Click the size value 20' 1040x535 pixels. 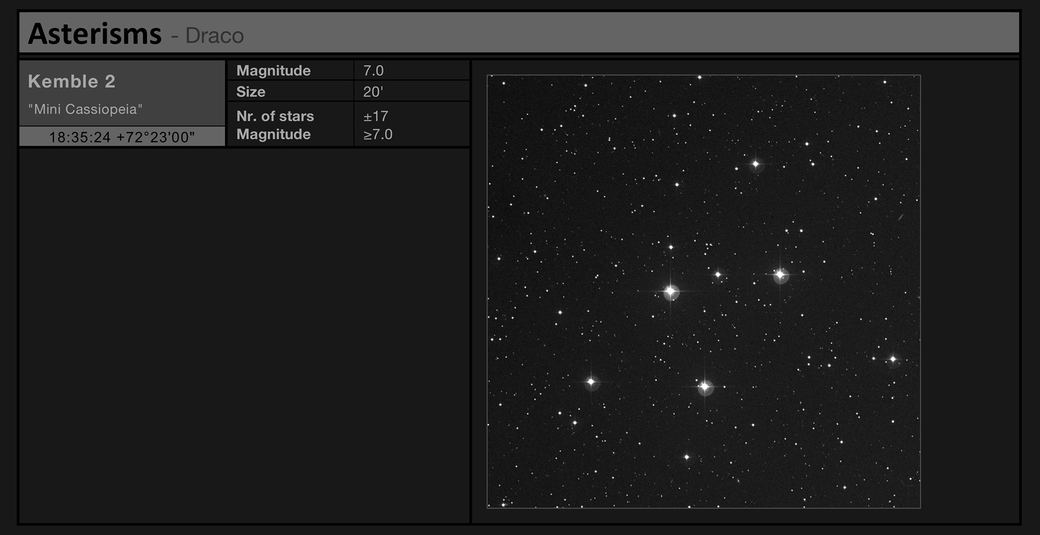(373, 92)
